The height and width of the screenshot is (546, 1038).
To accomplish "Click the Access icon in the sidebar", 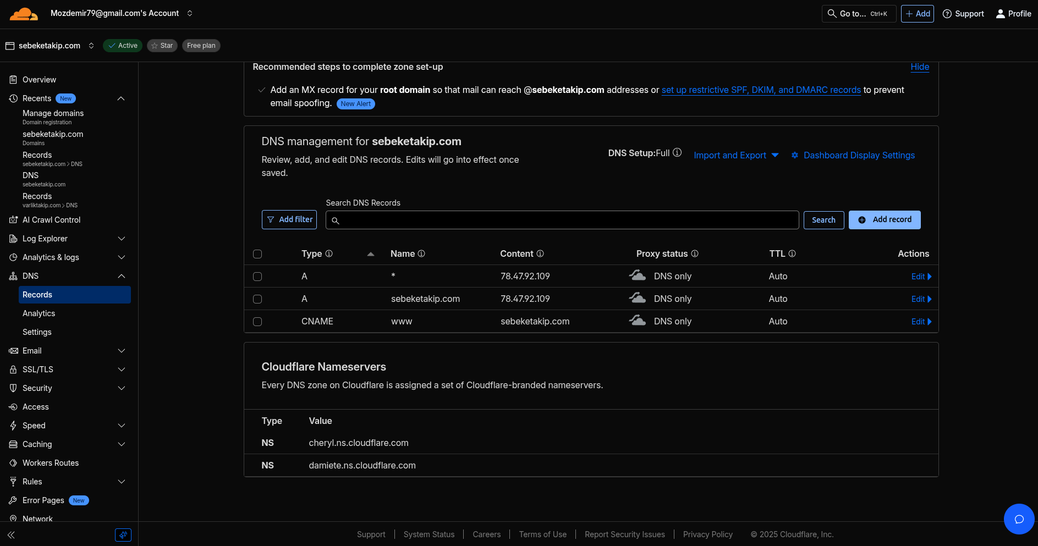I will pyautogui.click(x=13, y=407).
